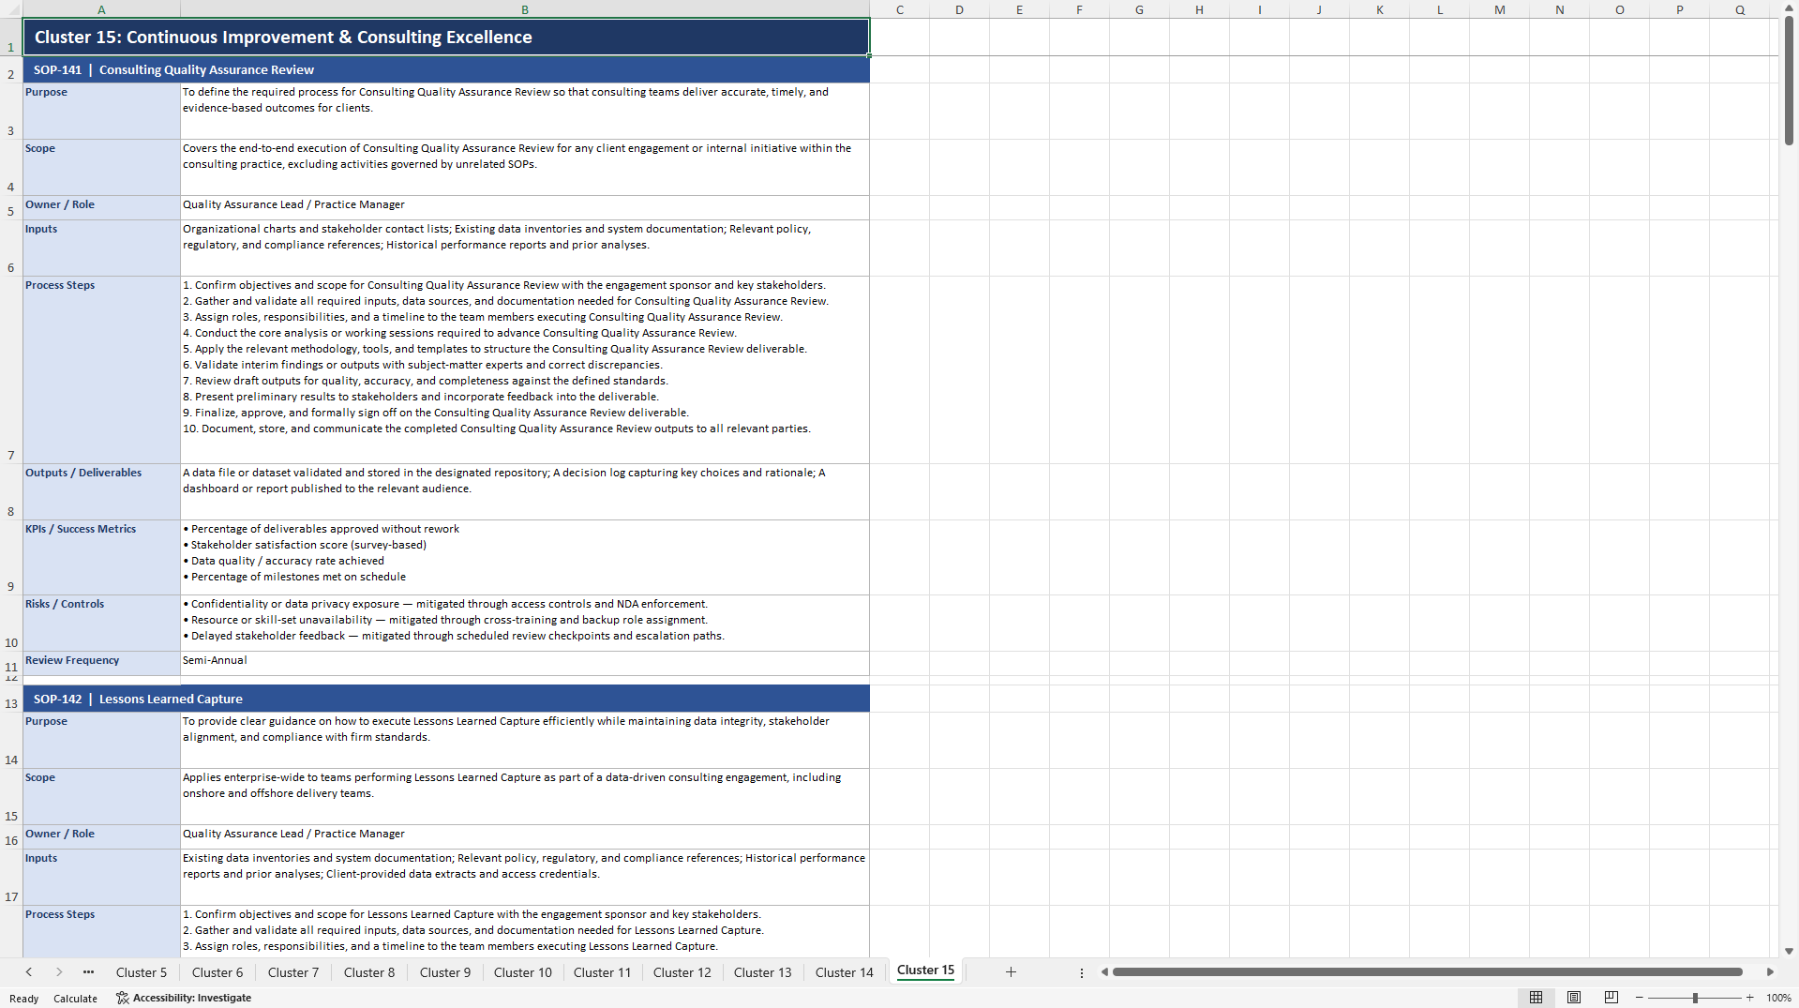Go to previous sheet tab arrow

tap(29, 972)
